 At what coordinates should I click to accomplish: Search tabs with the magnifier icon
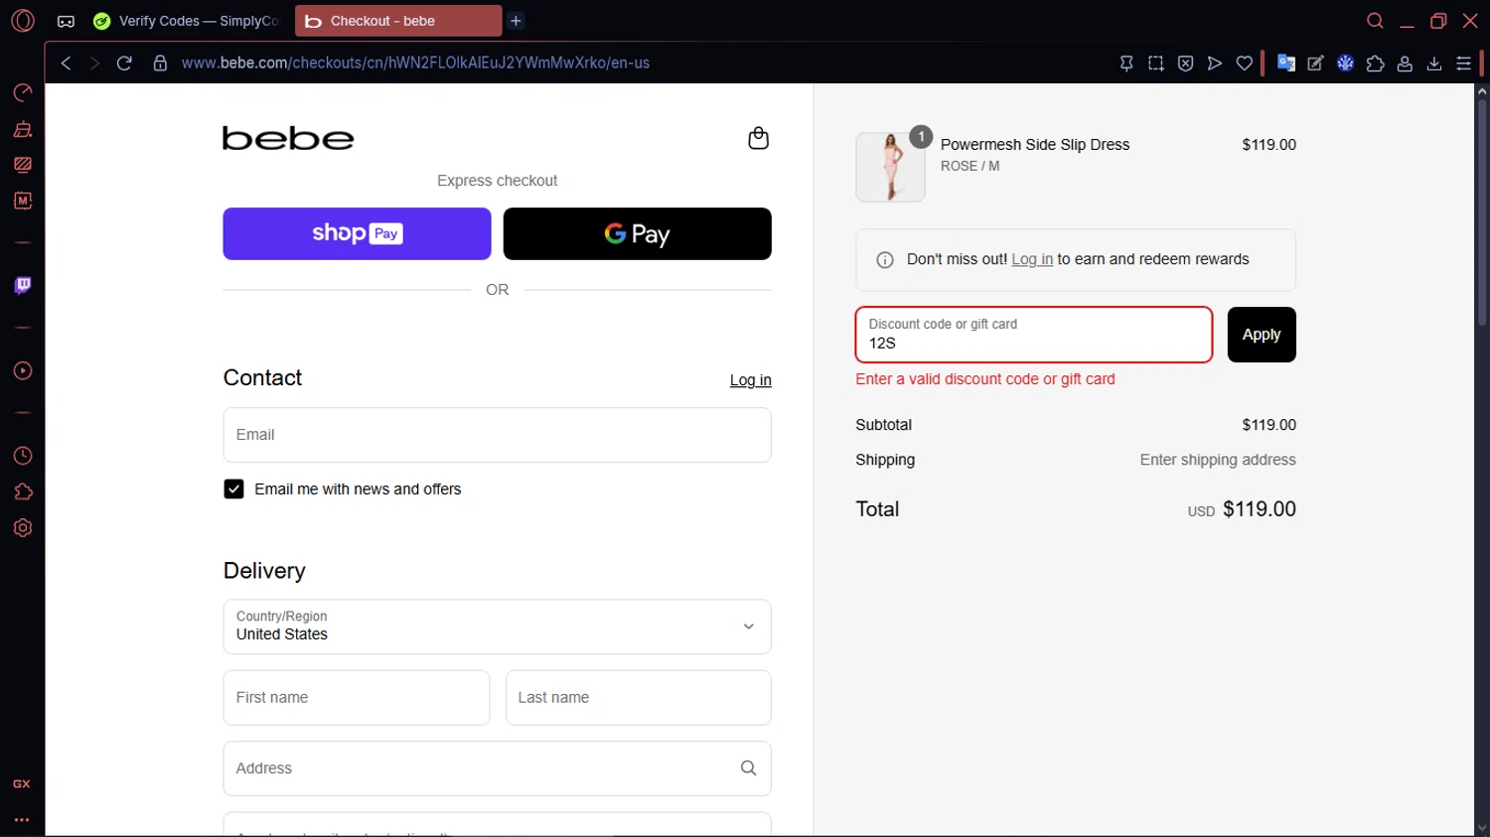coord(1376,21)
